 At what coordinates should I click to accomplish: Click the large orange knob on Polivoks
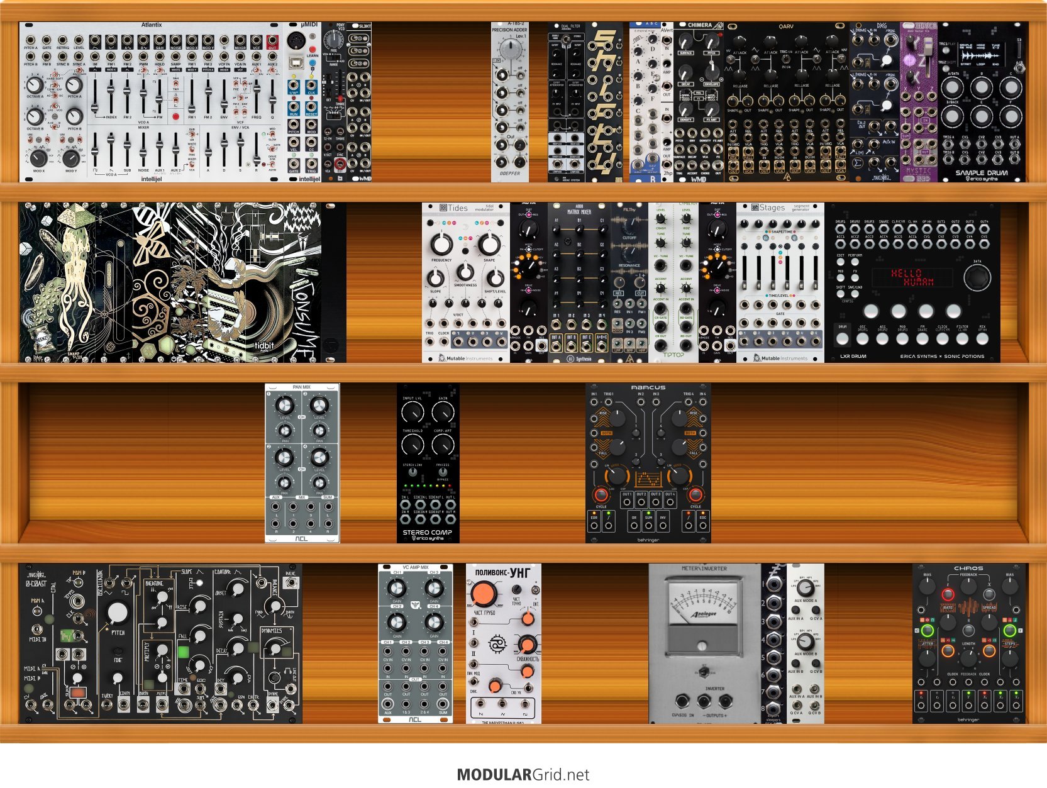tap(485, 594)
